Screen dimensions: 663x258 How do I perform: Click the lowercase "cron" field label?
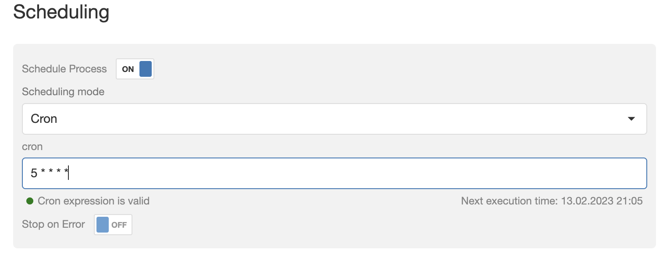tap(32, 147)
